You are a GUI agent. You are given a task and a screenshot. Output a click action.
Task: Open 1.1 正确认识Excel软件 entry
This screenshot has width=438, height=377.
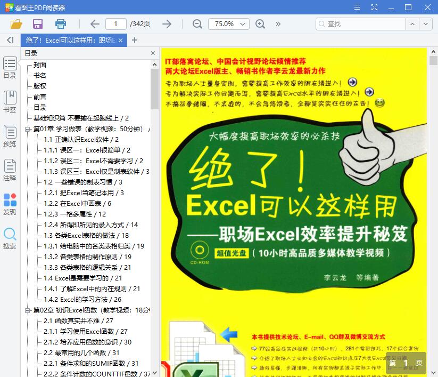(81, 140)
